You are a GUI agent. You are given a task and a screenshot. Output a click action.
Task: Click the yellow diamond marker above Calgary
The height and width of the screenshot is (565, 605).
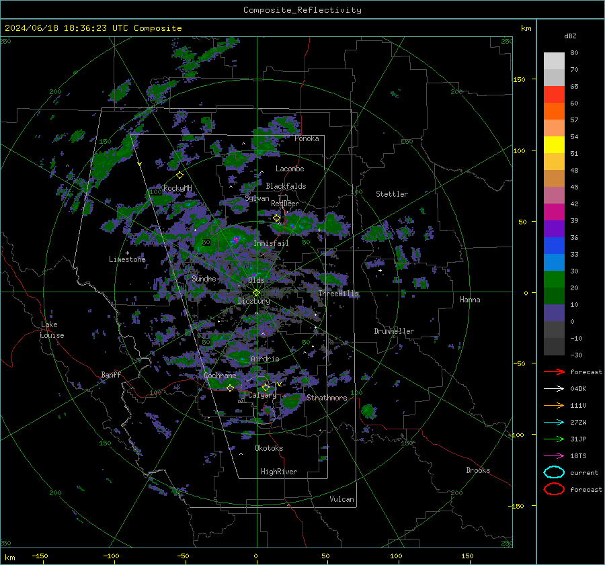pos(266,387)
